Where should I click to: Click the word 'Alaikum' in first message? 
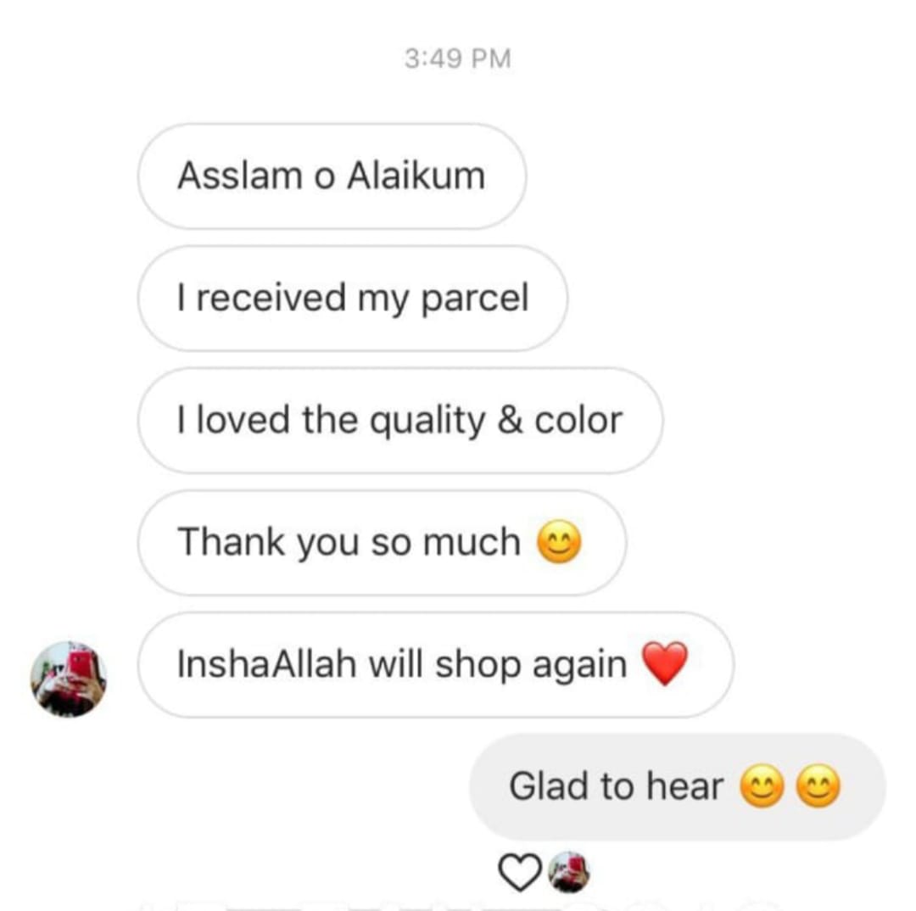(x=416, y=176)
